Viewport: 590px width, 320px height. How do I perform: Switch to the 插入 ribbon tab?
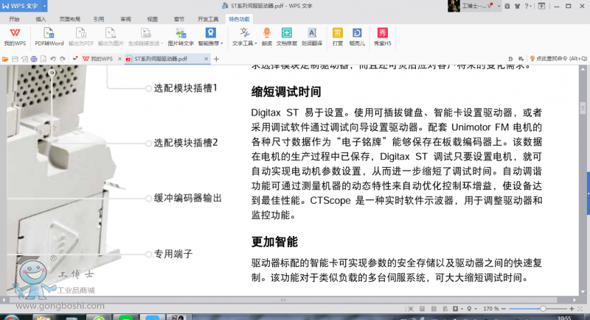(41, 19)
